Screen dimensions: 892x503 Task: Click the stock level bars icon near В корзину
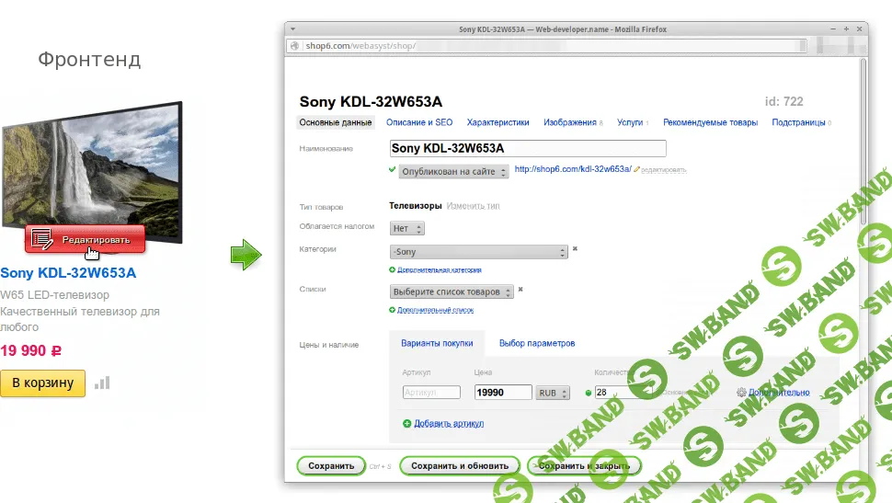(102, 383)
